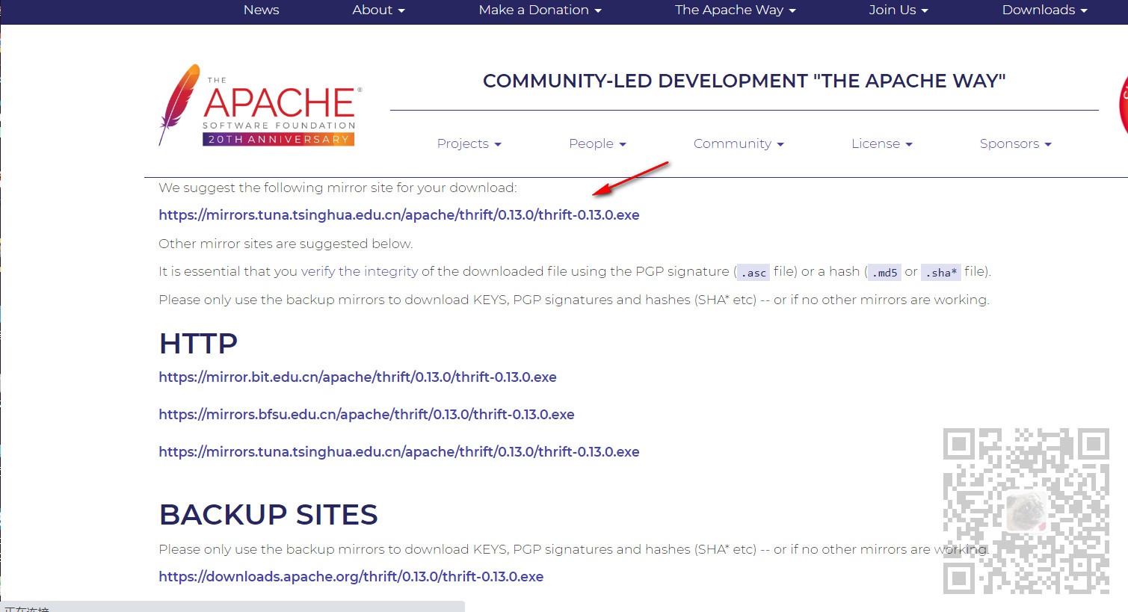Open the Downloads dropdown menu
The image size is (1128, 612).
tap(1044, 10)
